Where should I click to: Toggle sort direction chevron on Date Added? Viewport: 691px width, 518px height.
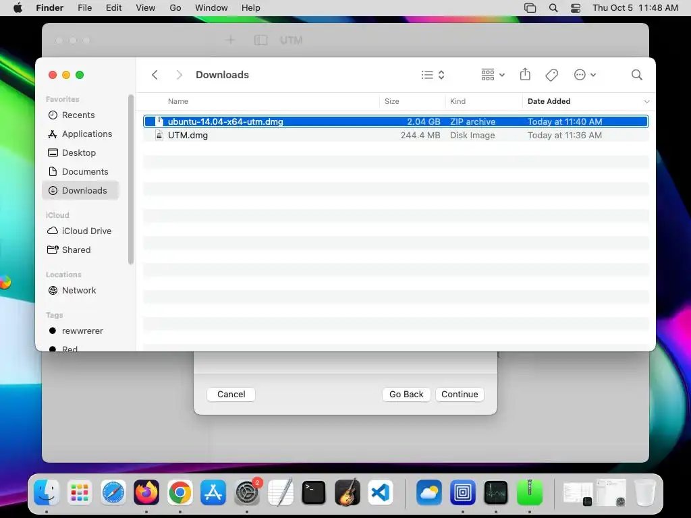pos(646,102)
